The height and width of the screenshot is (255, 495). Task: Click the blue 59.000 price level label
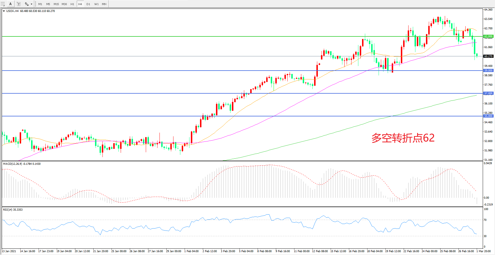488,71
